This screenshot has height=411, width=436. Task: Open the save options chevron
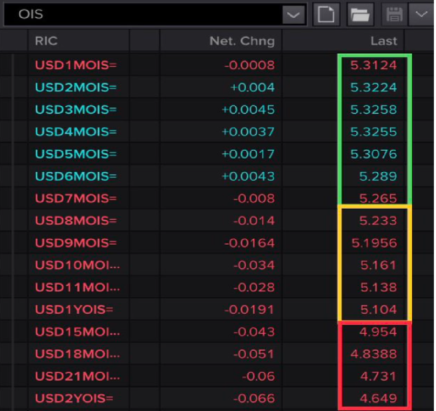click(x=421, y=14)
